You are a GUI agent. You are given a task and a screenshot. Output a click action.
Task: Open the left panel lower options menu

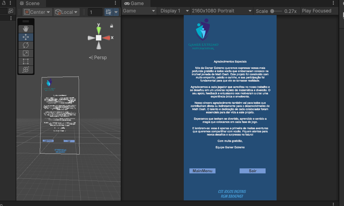[x=11, y=18]
